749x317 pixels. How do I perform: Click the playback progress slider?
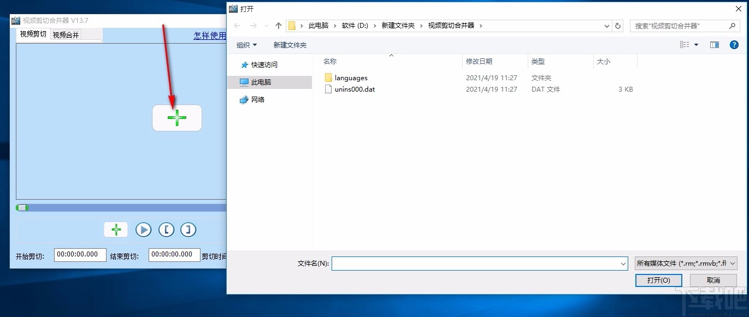click(x=22, y=207)
